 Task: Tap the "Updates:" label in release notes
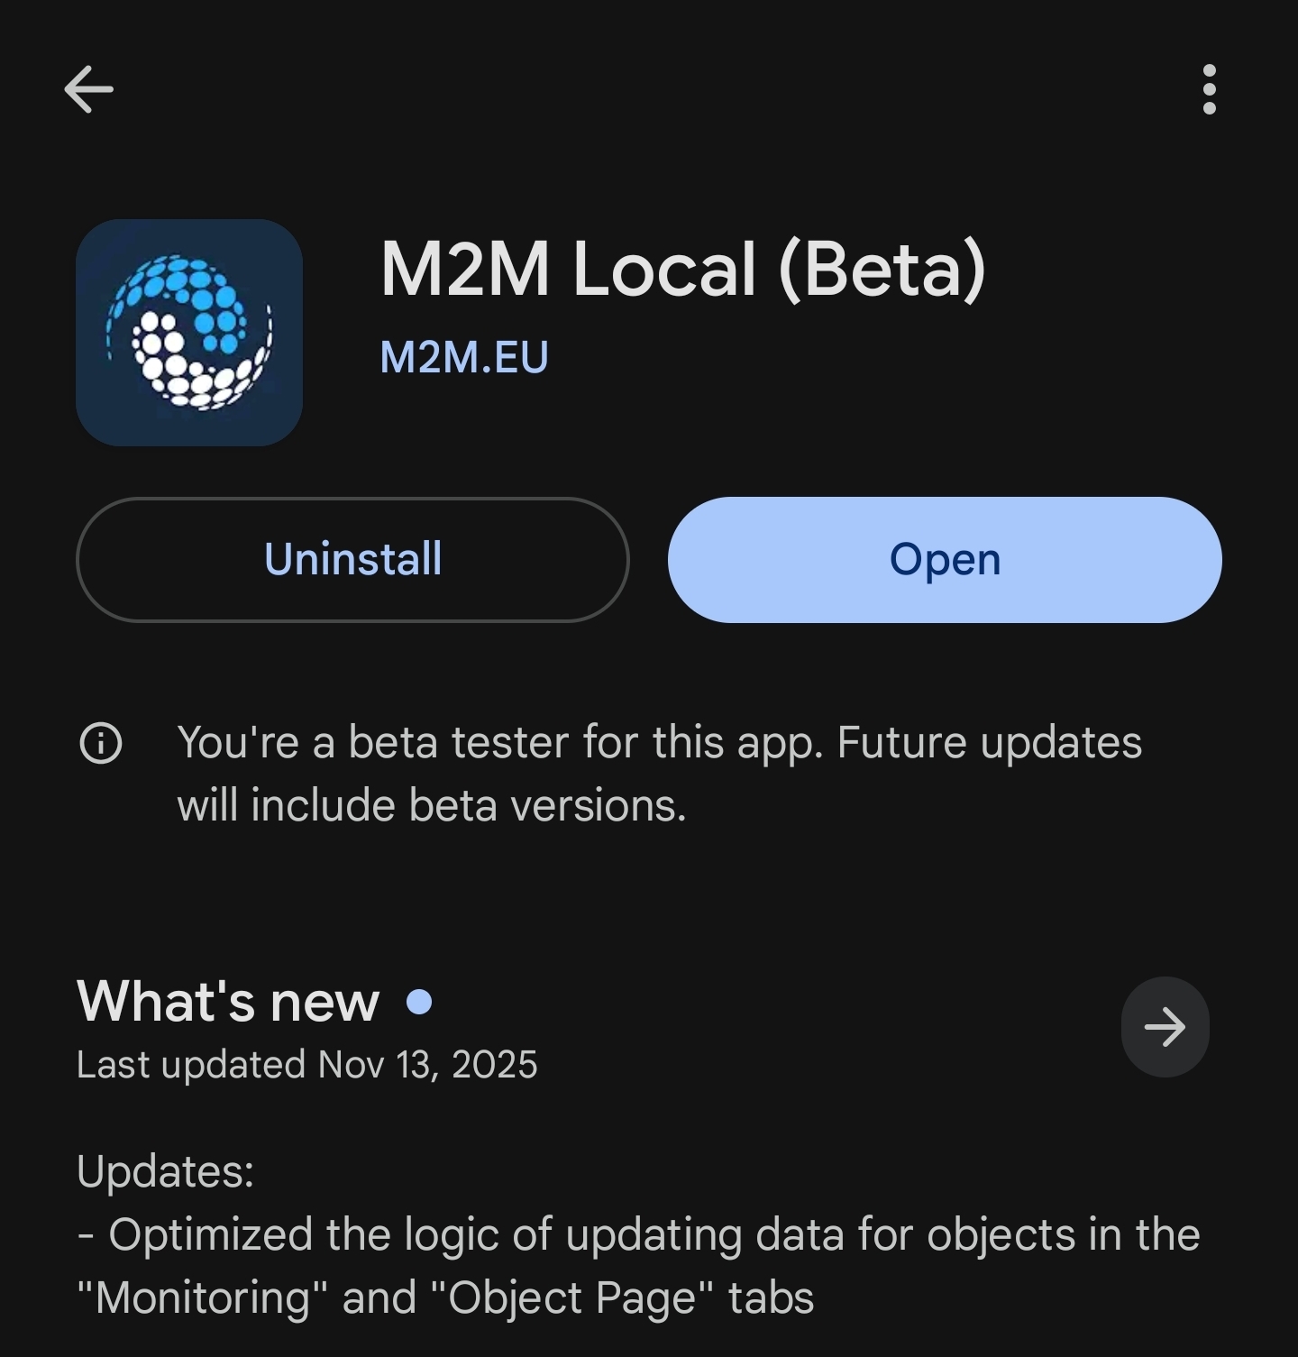(166, 1171)
